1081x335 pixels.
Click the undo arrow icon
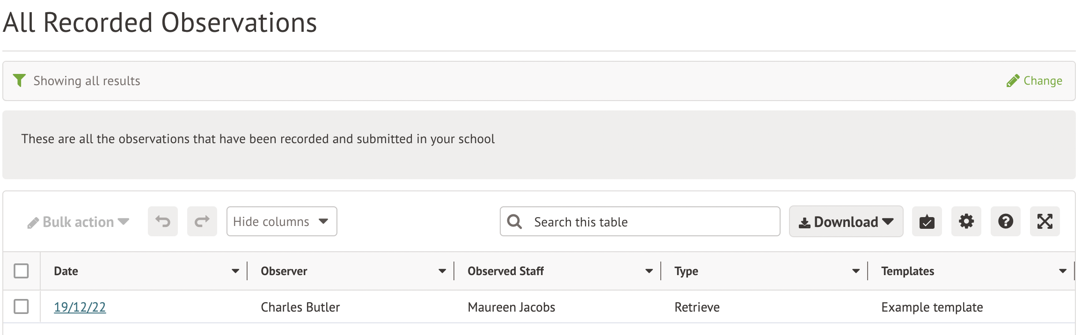point(163,221)
